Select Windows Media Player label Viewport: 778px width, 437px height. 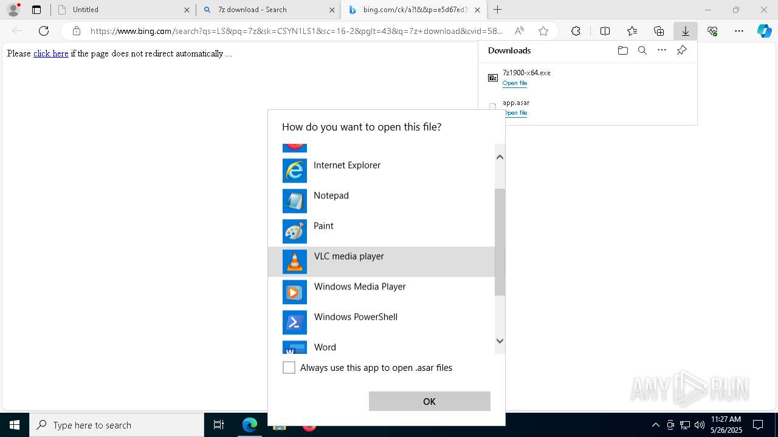pos(360,286)
